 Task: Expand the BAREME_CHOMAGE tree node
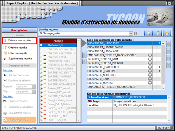pos(41,77)
